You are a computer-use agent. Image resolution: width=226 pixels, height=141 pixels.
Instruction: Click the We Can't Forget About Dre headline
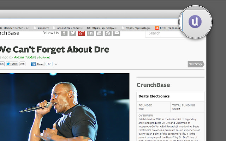coord(54,49)
